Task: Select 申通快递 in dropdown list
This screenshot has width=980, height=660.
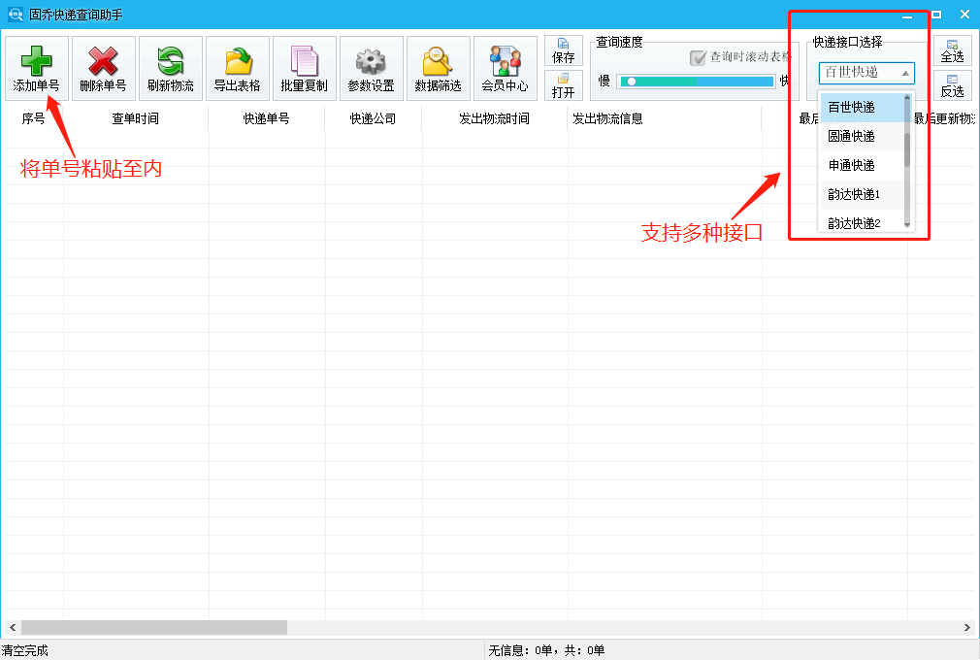Action: (862, 165)
